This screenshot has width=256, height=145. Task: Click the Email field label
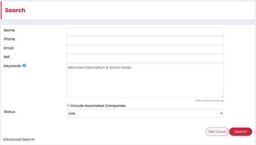[9, 48]
